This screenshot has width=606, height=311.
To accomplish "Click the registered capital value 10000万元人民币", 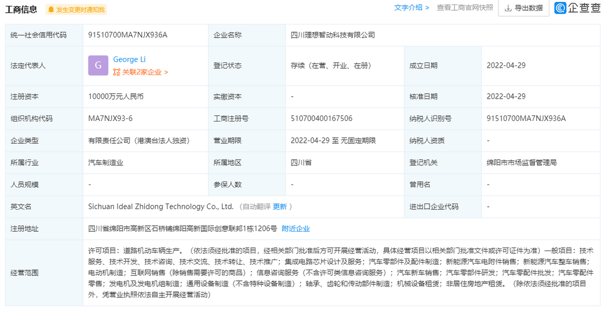I will click(116, 96).
